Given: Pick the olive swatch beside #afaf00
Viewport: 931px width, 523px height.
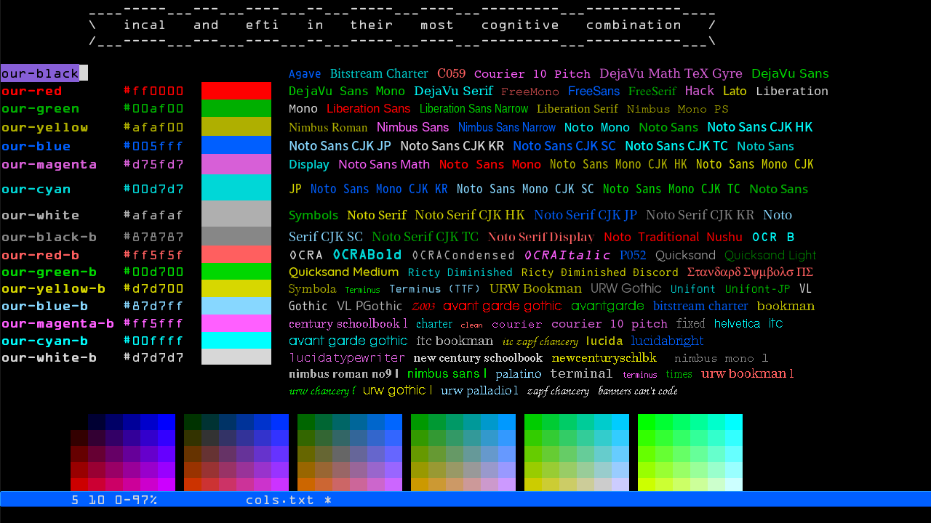Looking at the screenshot, I should (x=236, y=126).
